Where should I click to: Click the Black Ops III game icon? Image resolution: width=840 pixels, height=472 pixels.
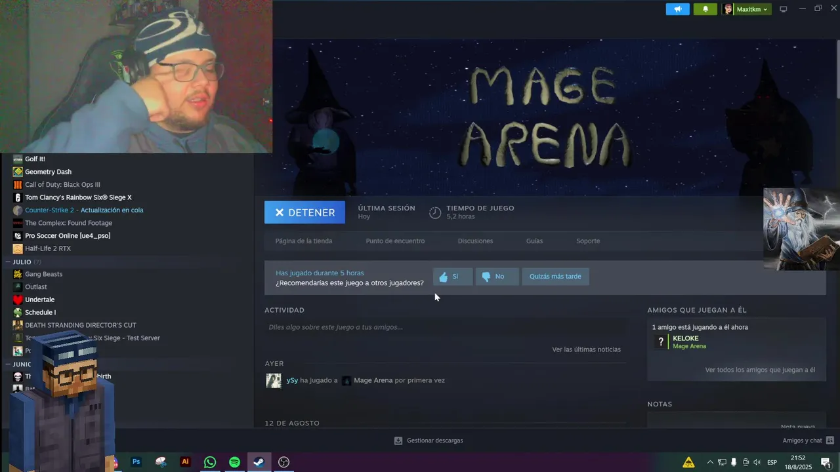point(18,184)
